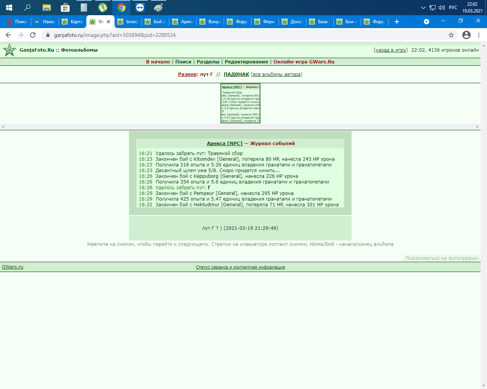Go back to the previous page
487x389 pixels.
coord(8,35)
